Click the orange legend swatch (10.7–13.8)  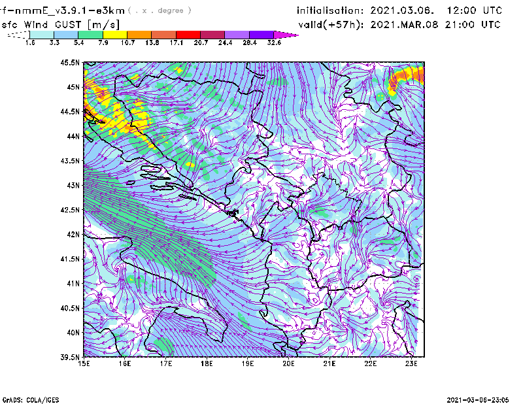[139, 35]
